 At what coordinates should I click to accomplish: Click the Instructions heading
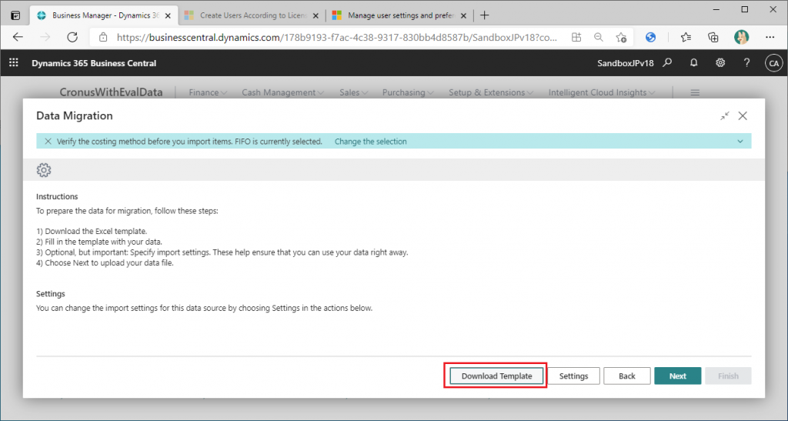point(57,196)
